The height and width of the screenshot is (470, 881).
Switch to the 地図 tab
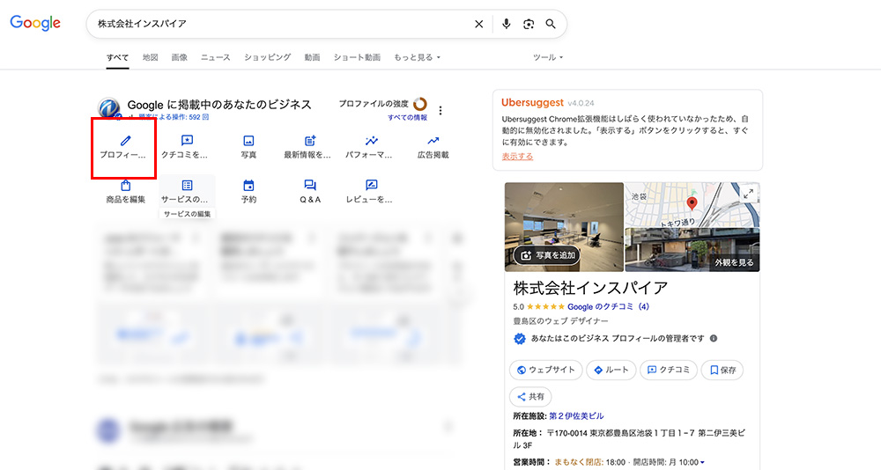pyautogui.click(x=150, y=57)
